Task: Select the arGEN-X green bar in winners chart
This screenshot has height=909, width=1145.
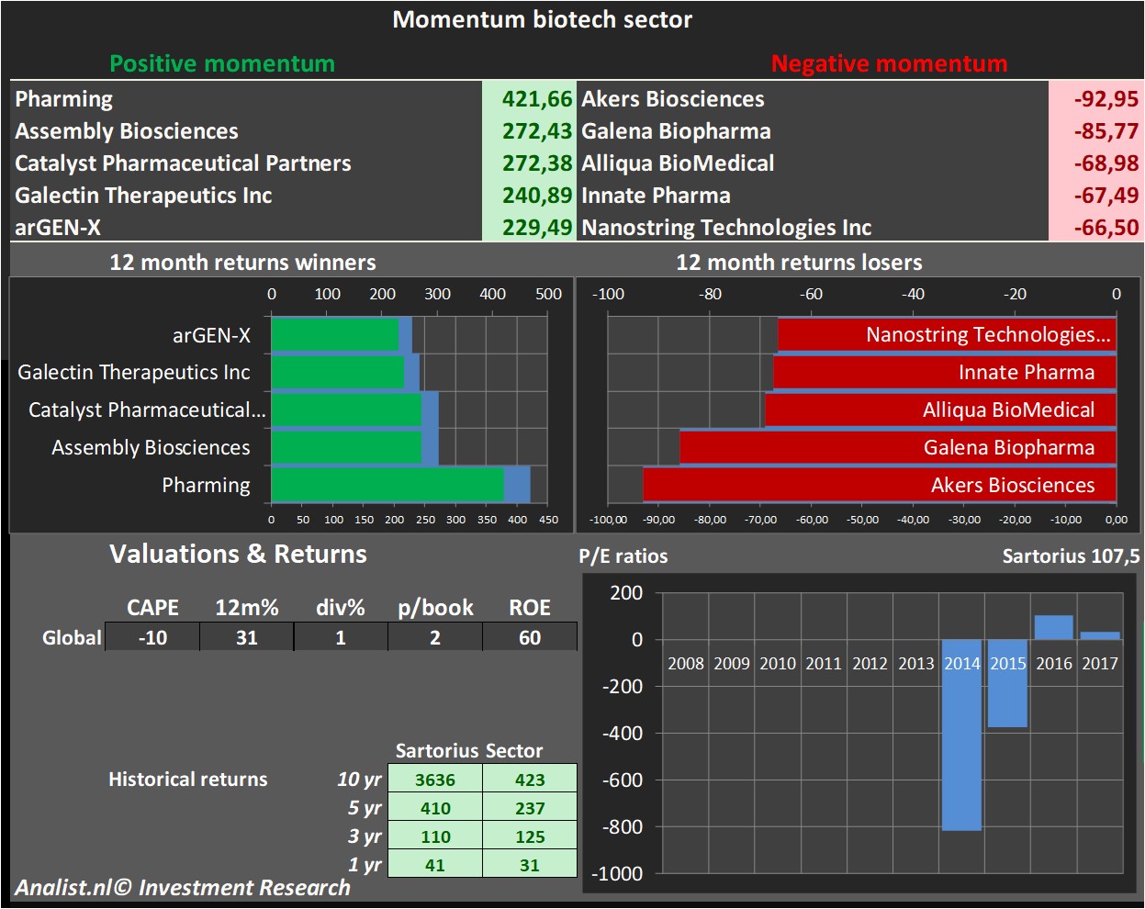Action: [x=335, y=335]
